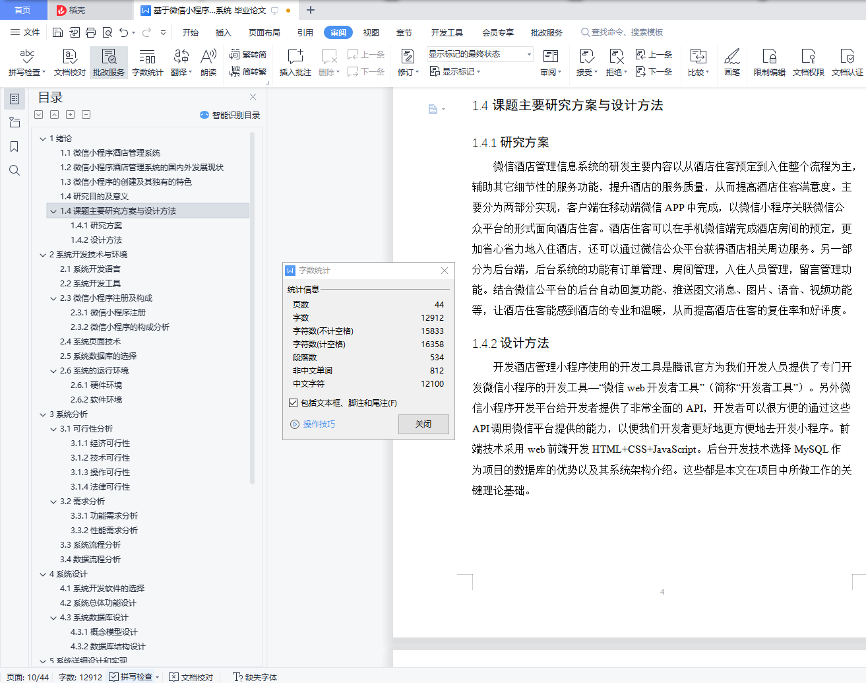Switch to the 开发工具 ribbon tab
Viewport: 866px width, 683px height.
pos(447,32)
